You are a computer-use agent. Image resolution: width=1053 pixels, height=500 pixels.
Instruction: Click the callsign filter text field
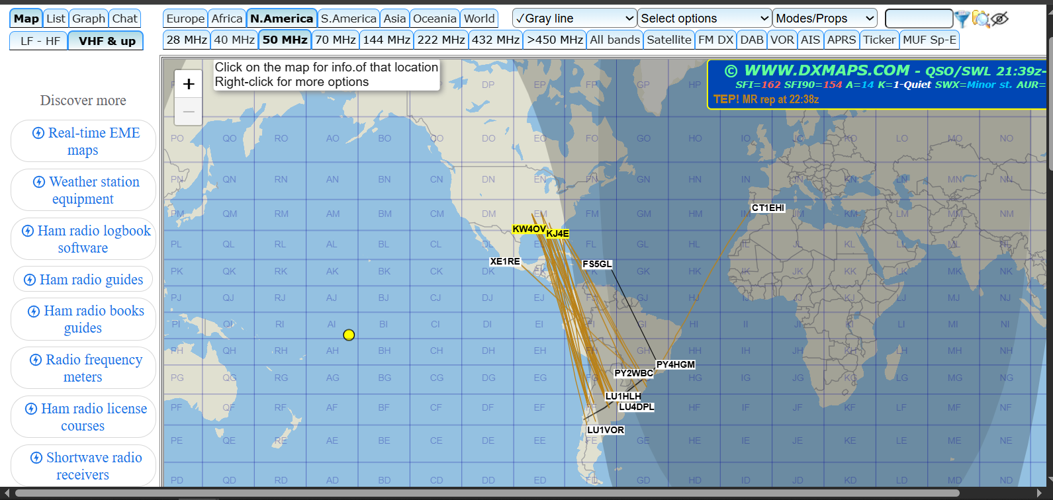pos(919,19)
